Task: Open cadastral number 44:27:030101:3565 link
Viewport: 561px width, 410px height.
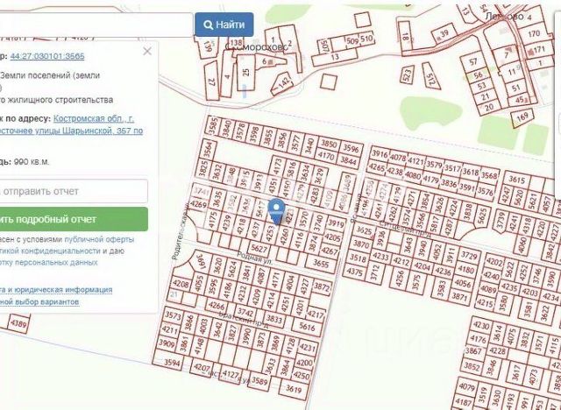Action: pyautogui.click(x=47, y=56)
